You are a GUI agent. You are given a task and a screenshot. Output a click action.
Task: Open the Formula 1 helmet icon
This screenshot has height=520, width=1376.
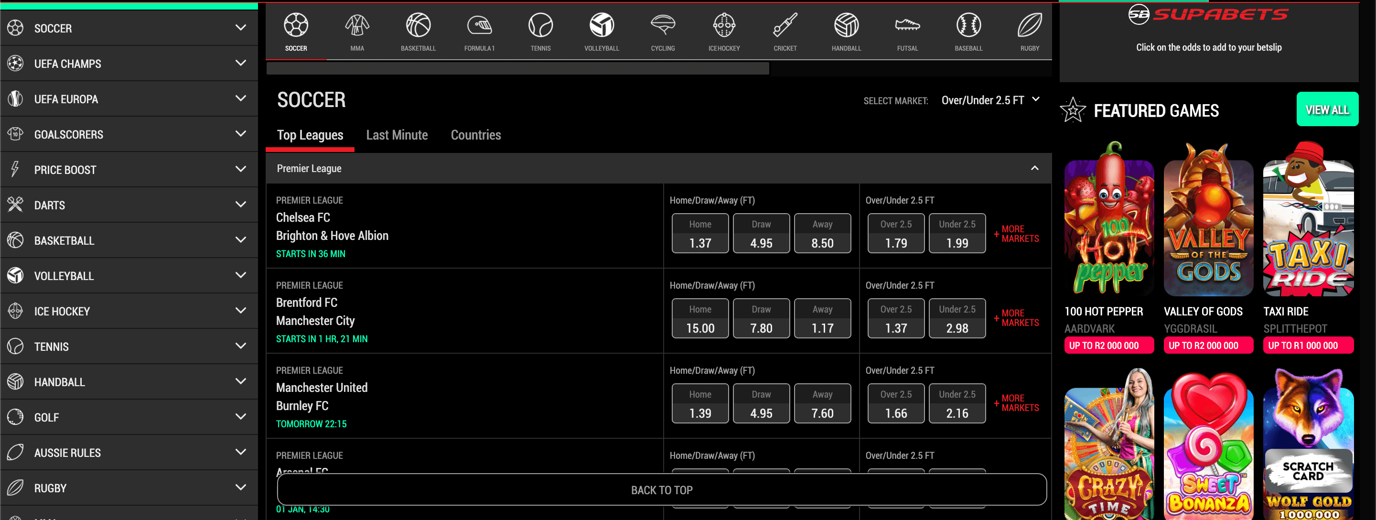pos(479,25)
